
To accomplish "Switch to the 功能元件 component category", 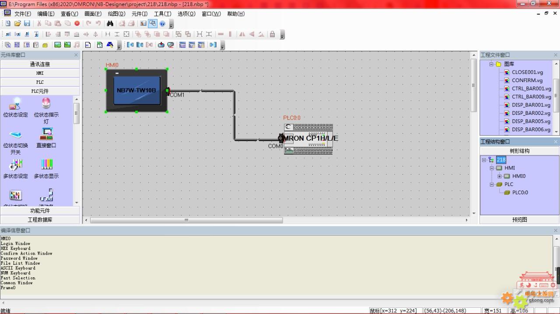I will (x=40, y=210).
